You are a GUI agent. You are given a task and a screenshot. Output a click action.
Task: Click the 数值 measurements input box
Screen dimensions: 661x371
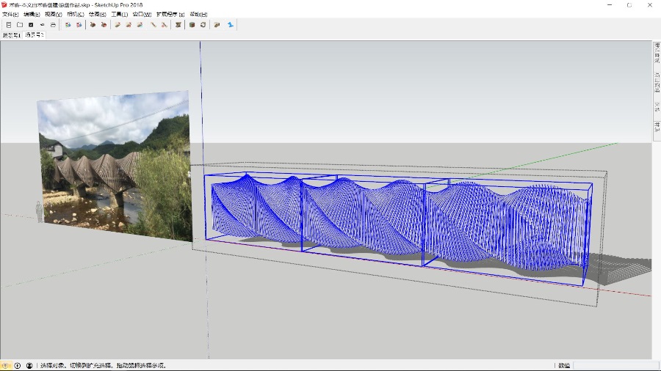coord(615,365)
